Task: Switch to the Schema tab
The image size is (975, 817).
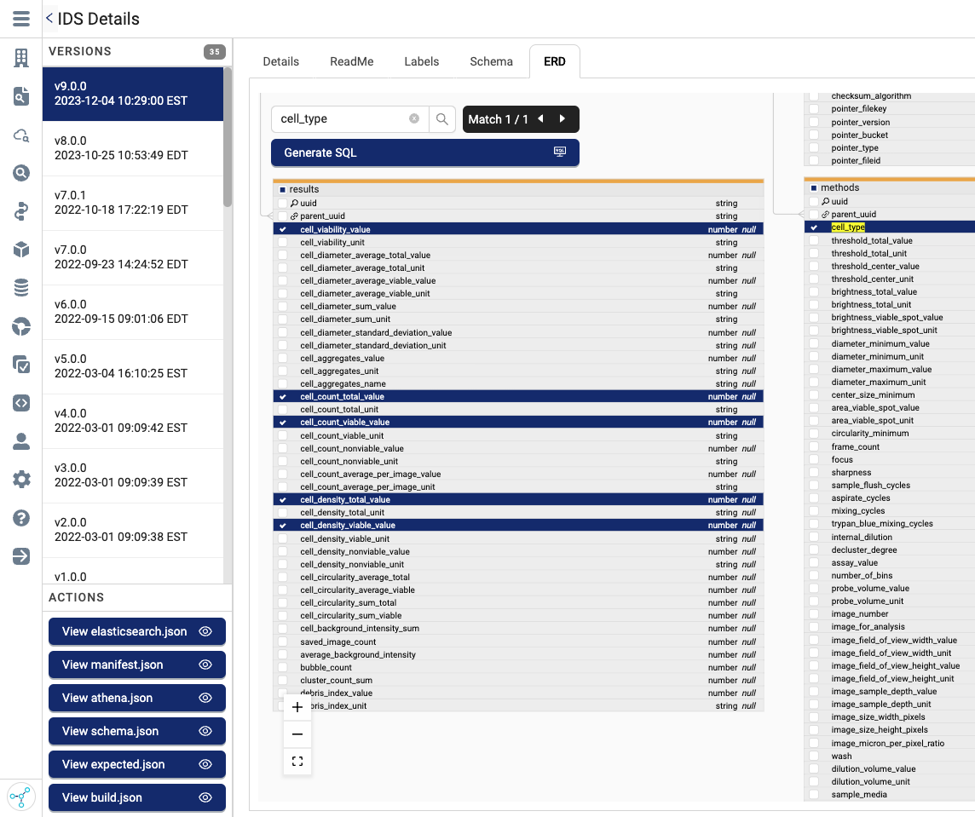Action: (x=491, y=61)
